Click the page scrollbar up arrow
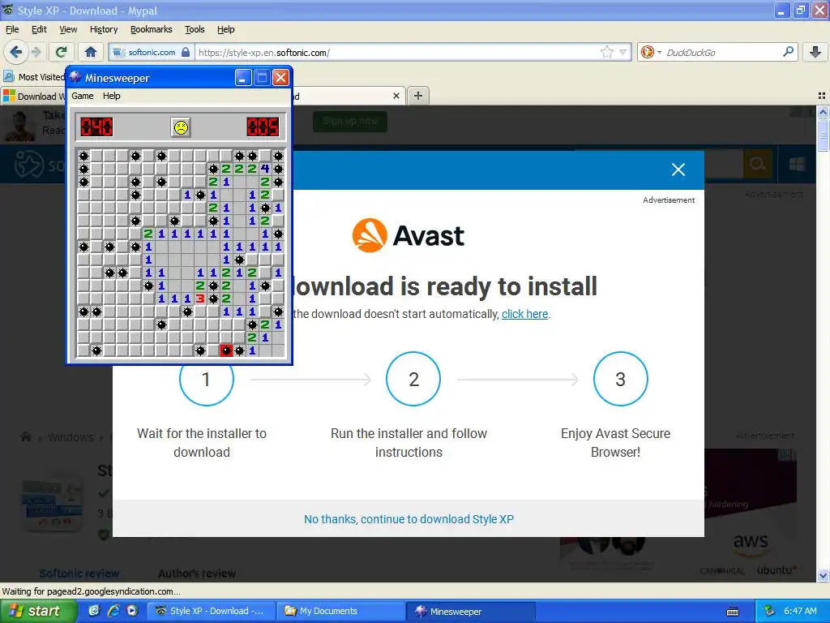 click(x=823, y=112)
